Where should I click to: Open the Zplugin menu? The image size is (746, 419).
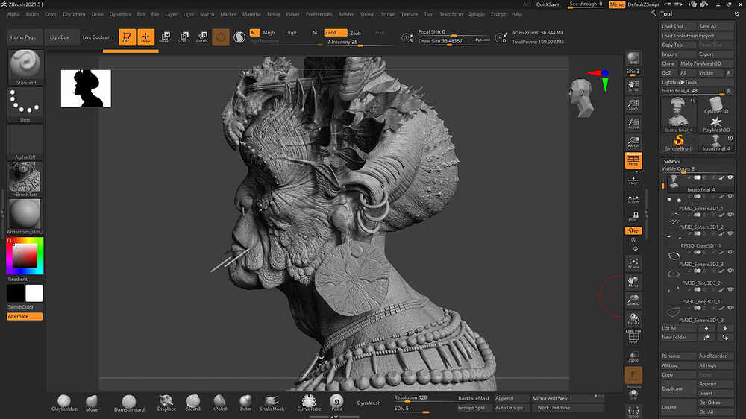(x=476, y=14)
